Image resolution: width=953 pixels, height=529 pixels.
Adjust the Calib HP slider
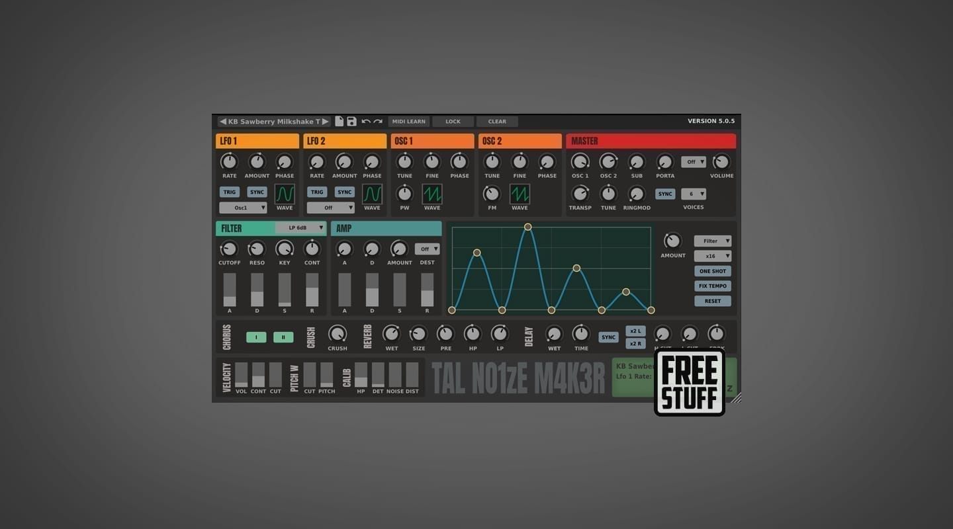(361, 374)
